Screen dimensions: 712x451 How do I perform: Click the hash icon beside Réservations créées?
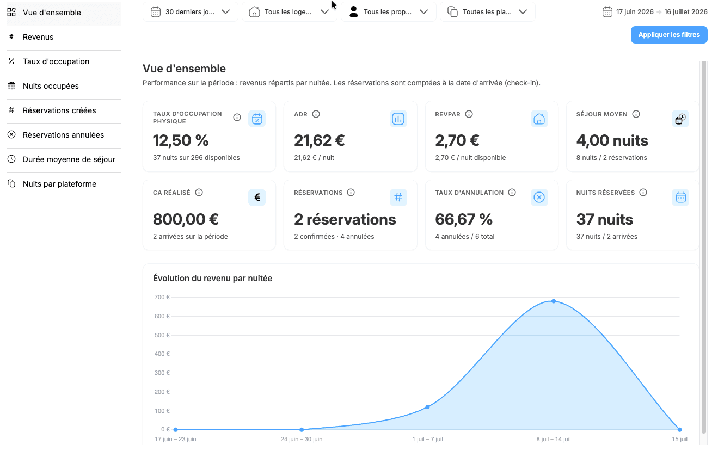point(11,110)
